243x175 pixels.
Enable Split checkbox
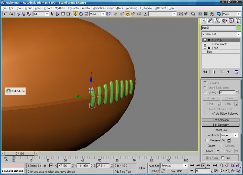tap(223, 158)
